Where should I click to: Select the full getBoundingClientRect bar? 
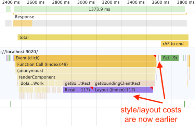point(124,83)
